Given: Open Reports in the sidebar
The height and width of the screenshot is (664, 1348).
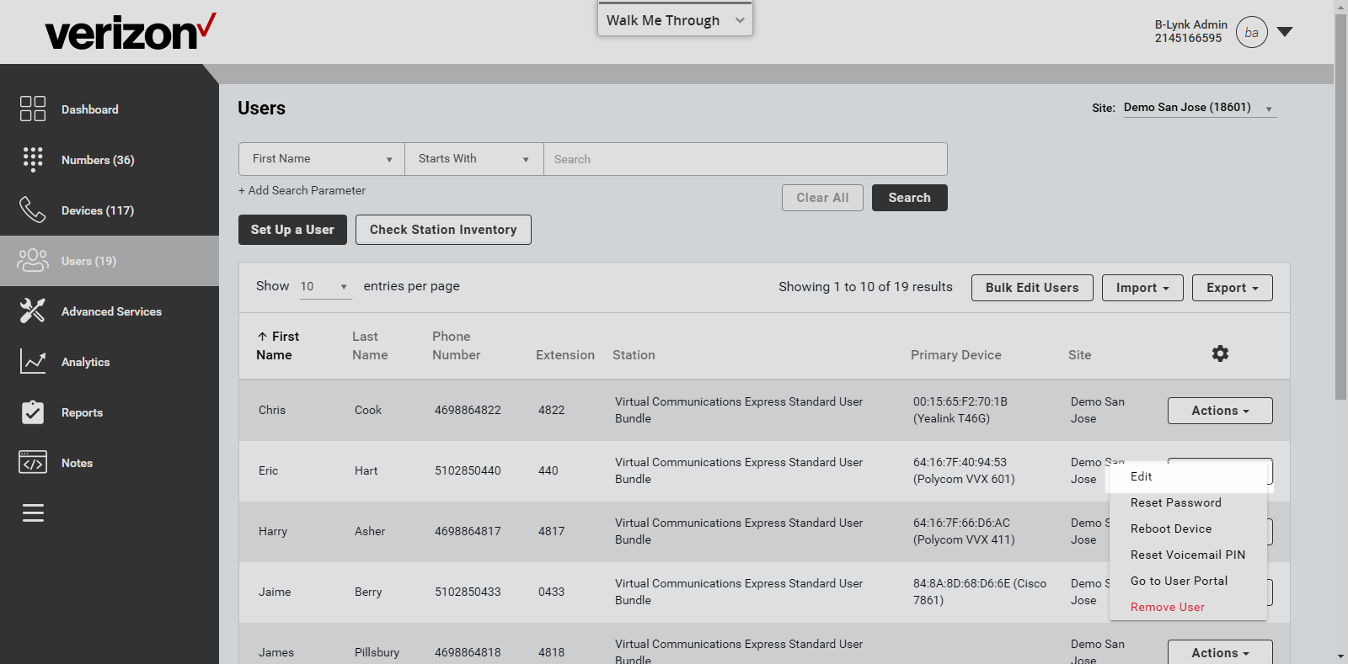Looking at the screenshot, I should coord(82,412).
